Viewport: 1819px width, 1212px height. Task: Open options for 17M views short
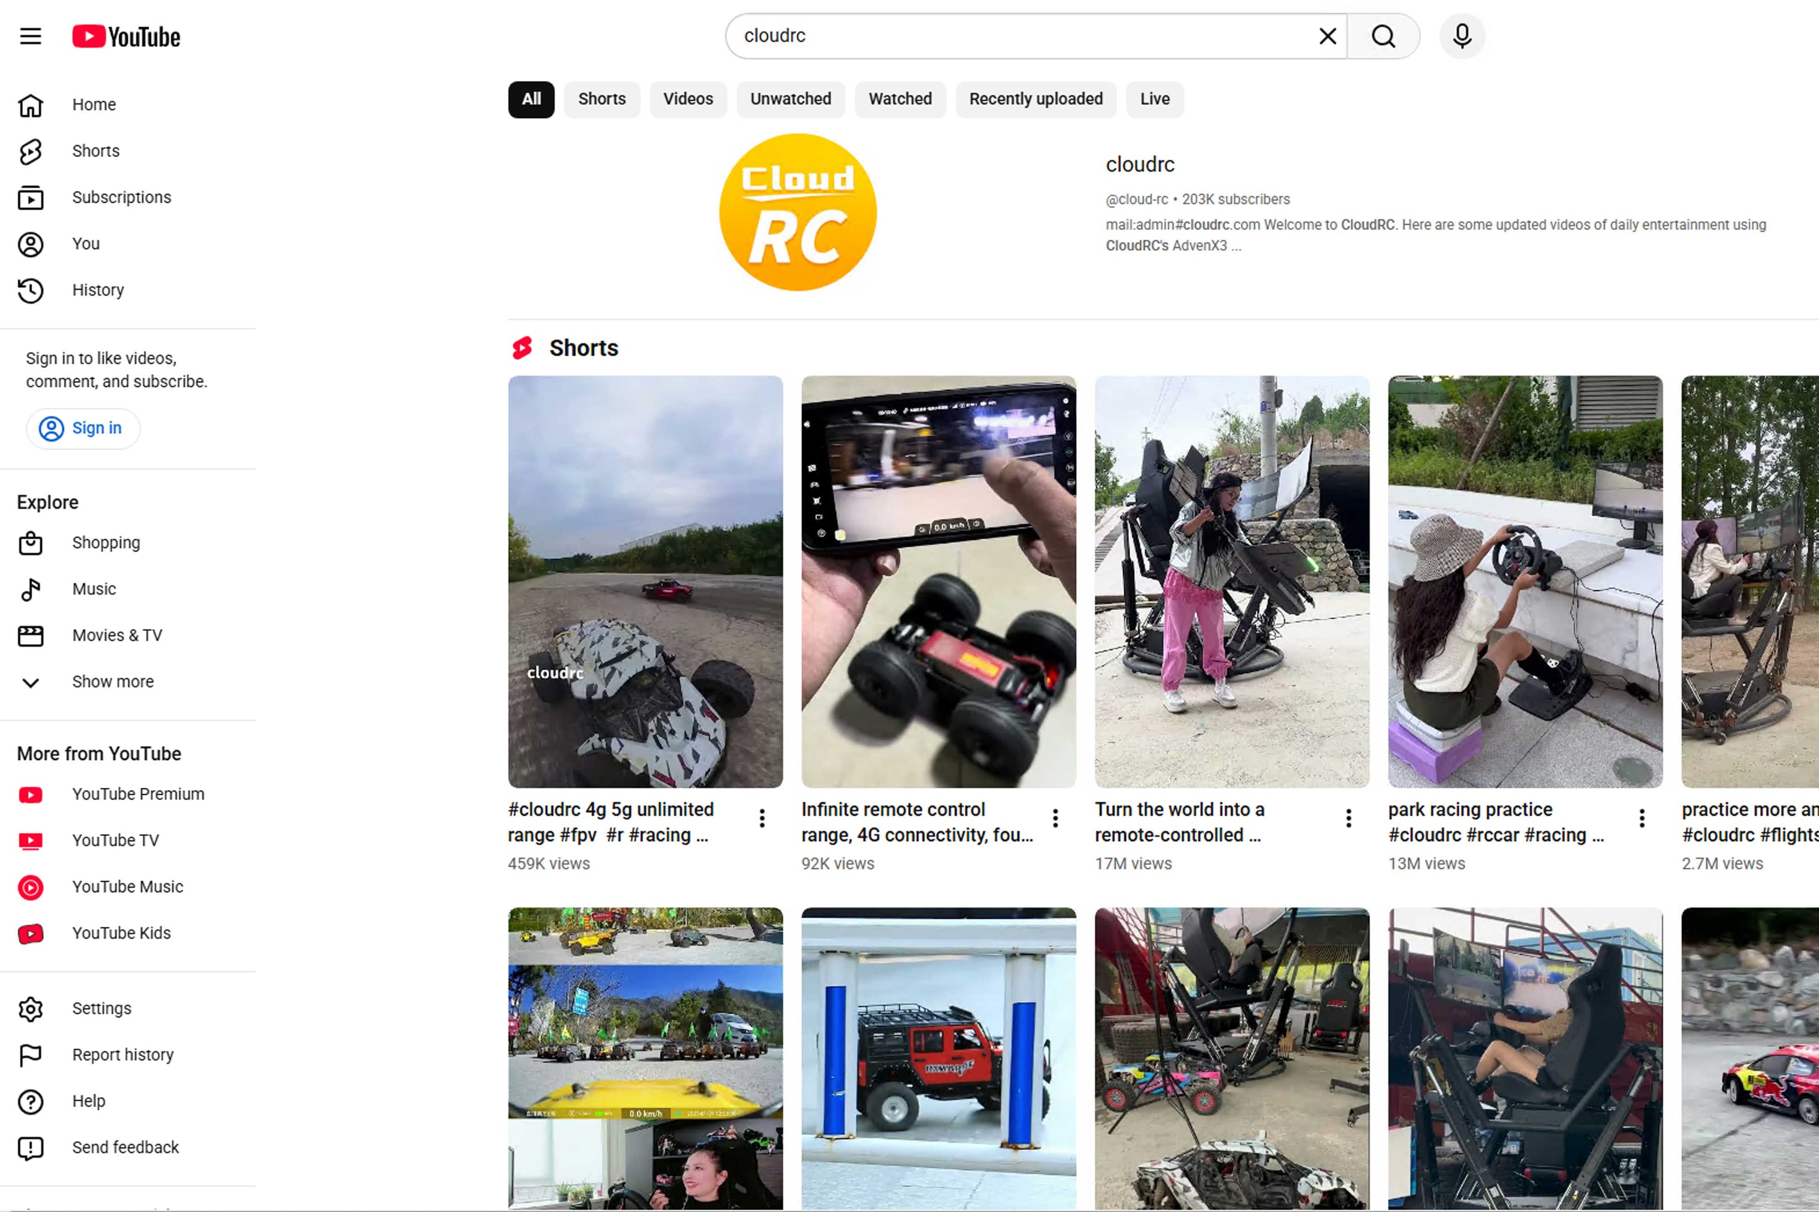pos(1348,818)
